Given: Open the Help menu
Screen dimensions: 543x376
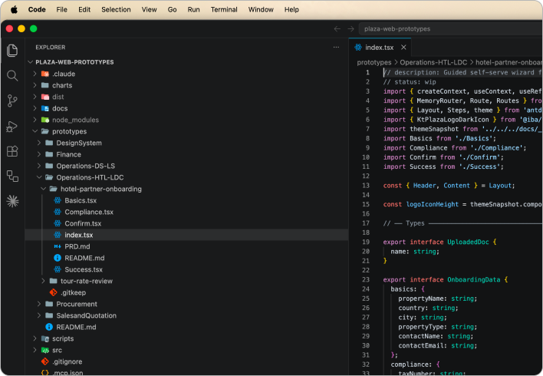Looking at the screenshot, I should coord(291,9).
